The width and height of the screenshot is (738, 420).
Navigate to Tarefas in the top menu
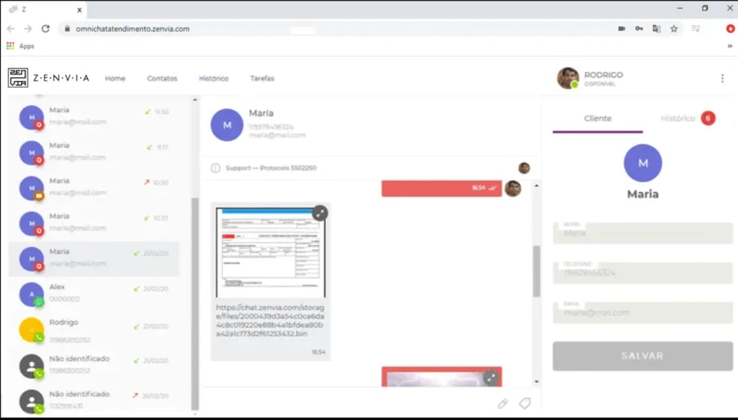pos(262,78)
